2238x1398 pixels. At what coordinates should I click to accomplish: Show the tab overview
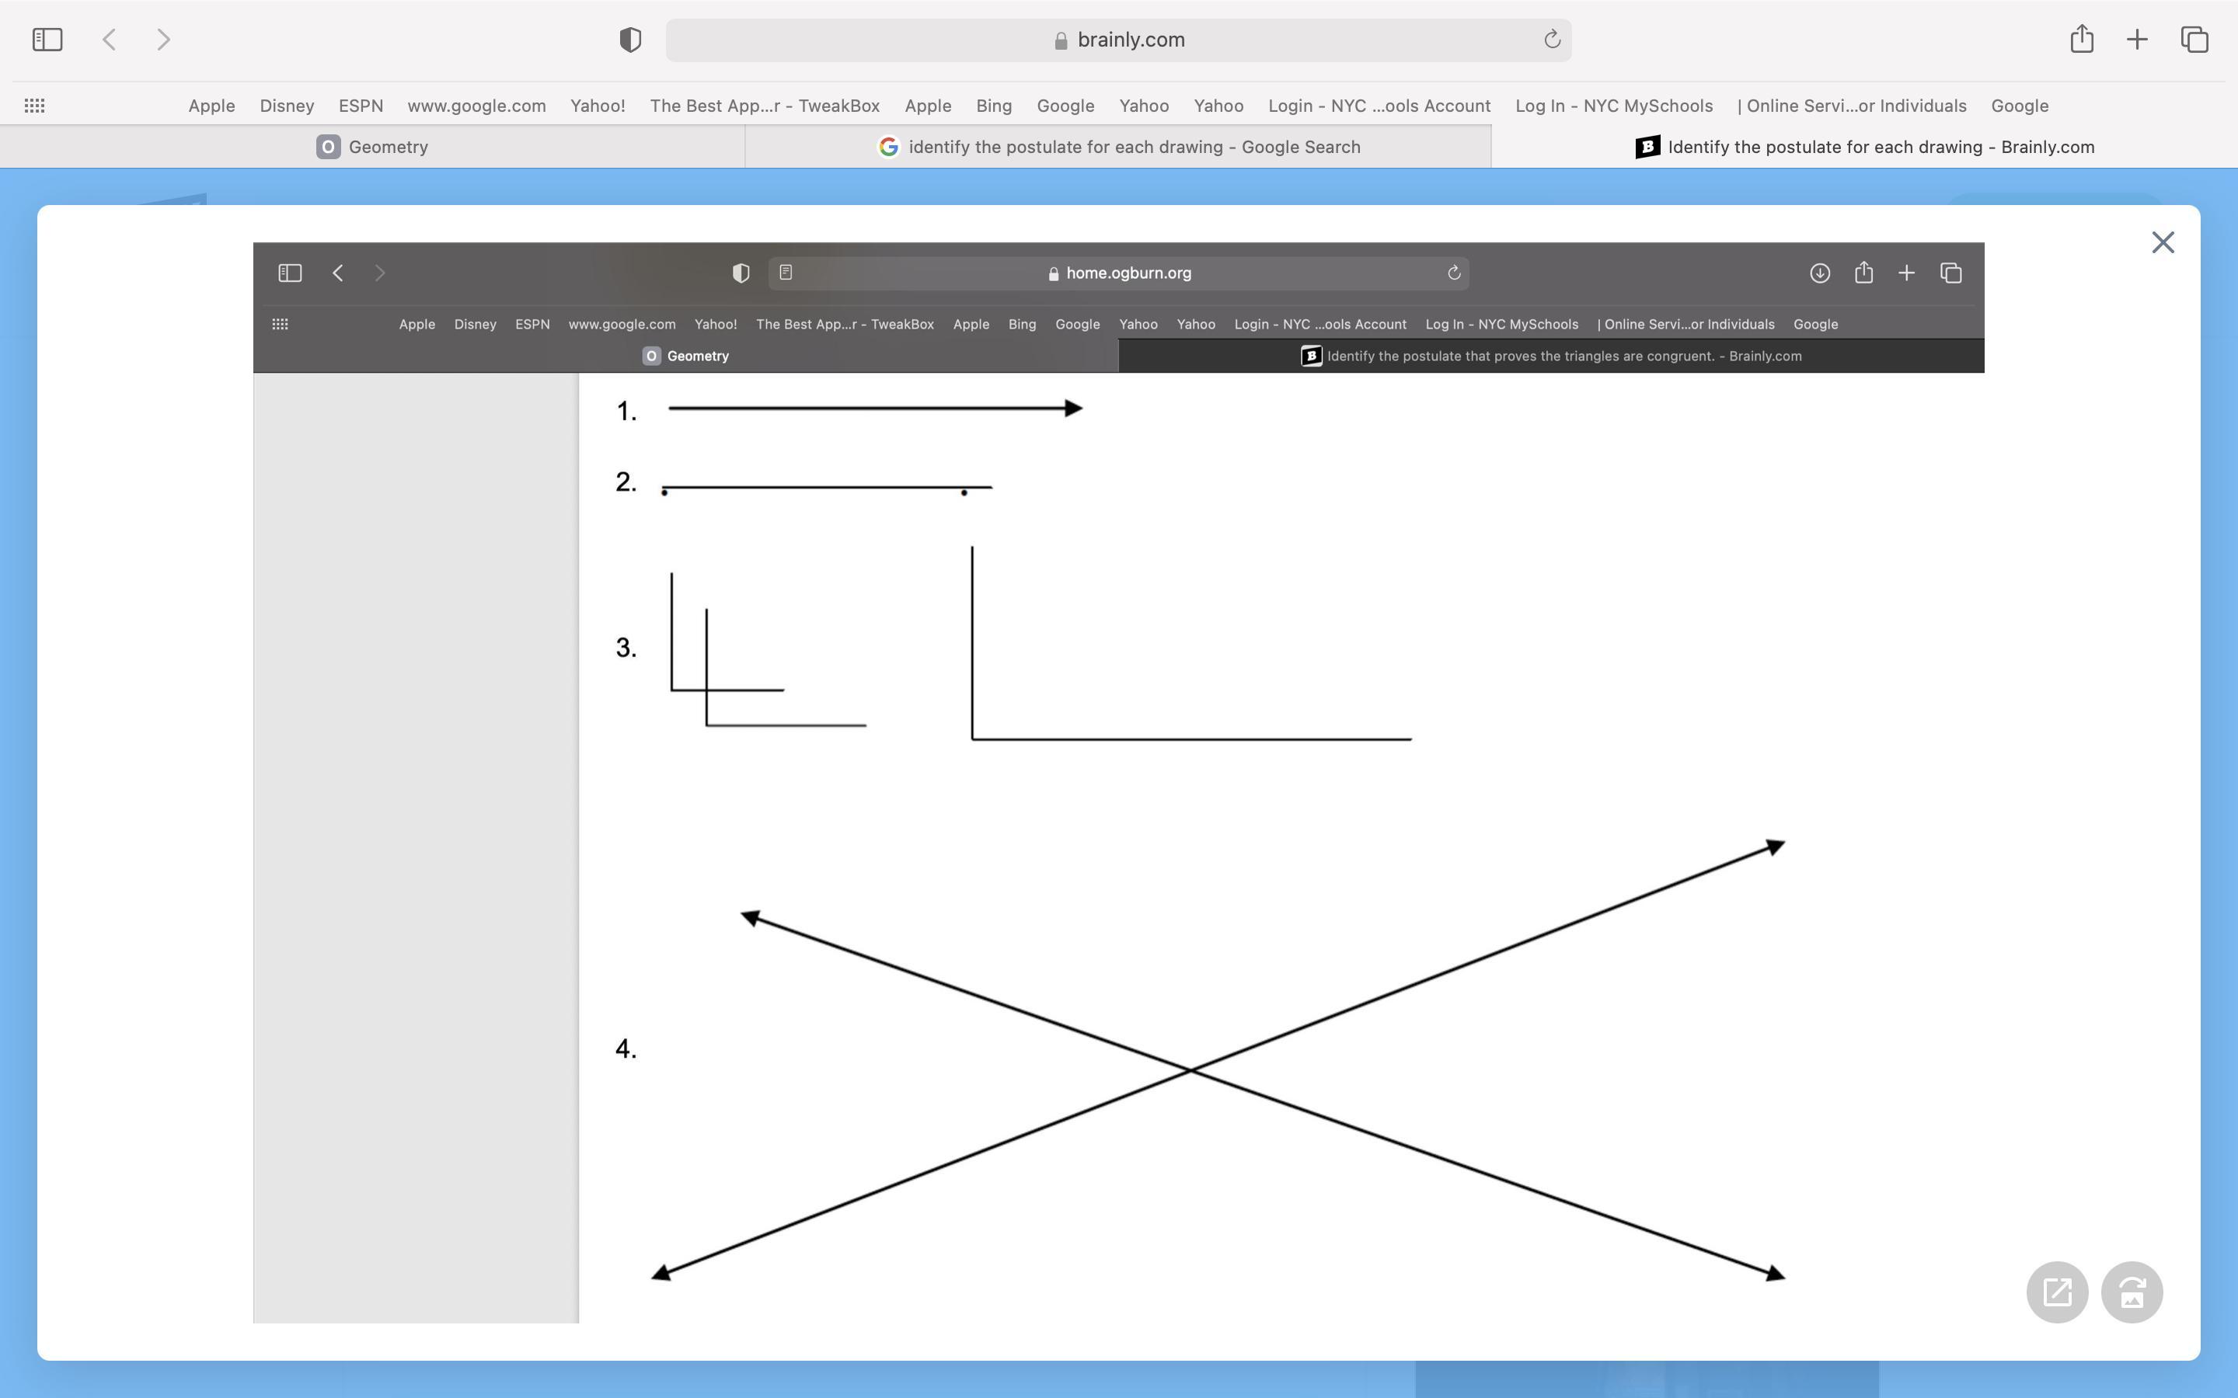[x=2194, y=40]
